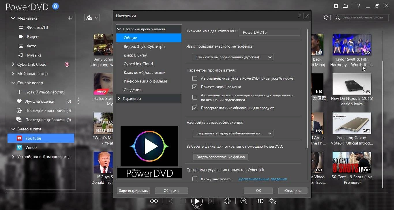Click the next track button
Viewport: 394px width, 210px height.
pyautogui.click(x=211, y=201)
